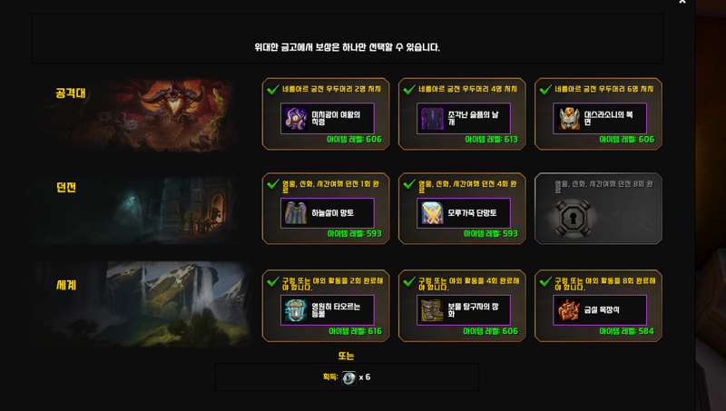Click checkmark for 던전 1회 완료 objective

click(273, 184)
